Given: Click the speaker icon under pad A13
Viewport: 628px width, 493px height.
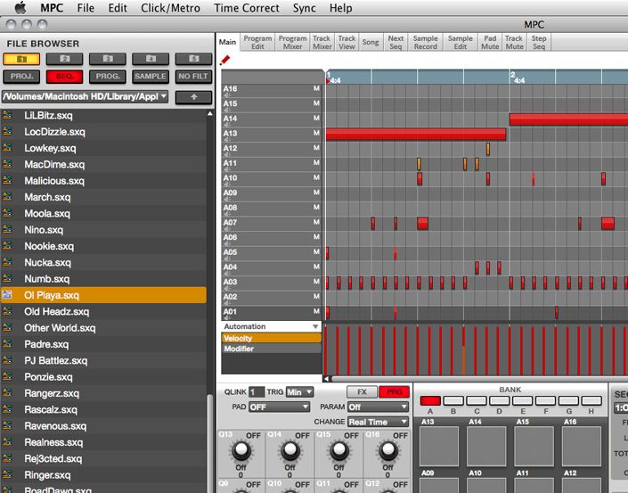Looking at the screenshot, I should point(225,140).
